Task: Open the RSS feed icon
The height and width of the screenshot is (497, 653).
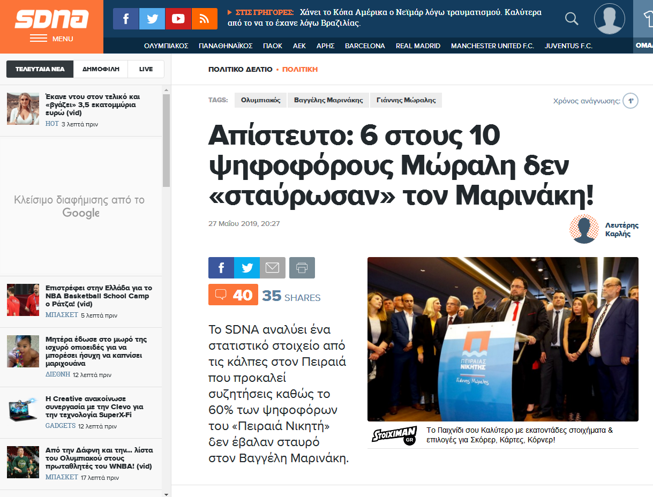Action: coord(205,19)
